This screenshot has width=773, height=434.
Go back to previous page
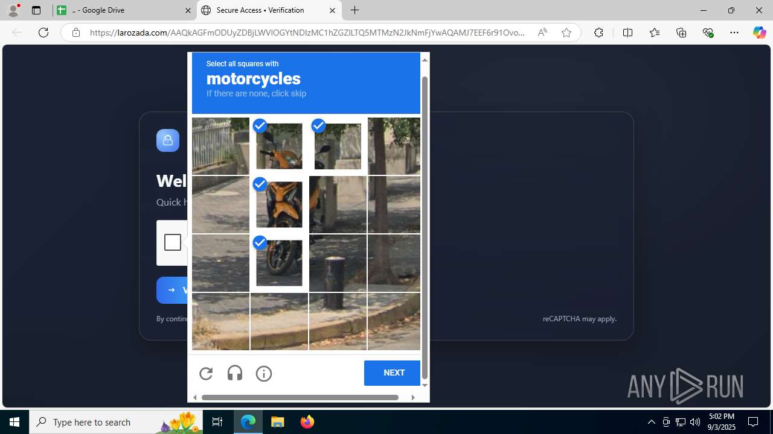click(17, 33)
